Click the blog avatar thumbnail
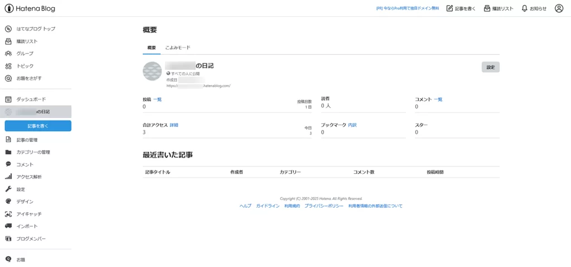 click(153, 71)
